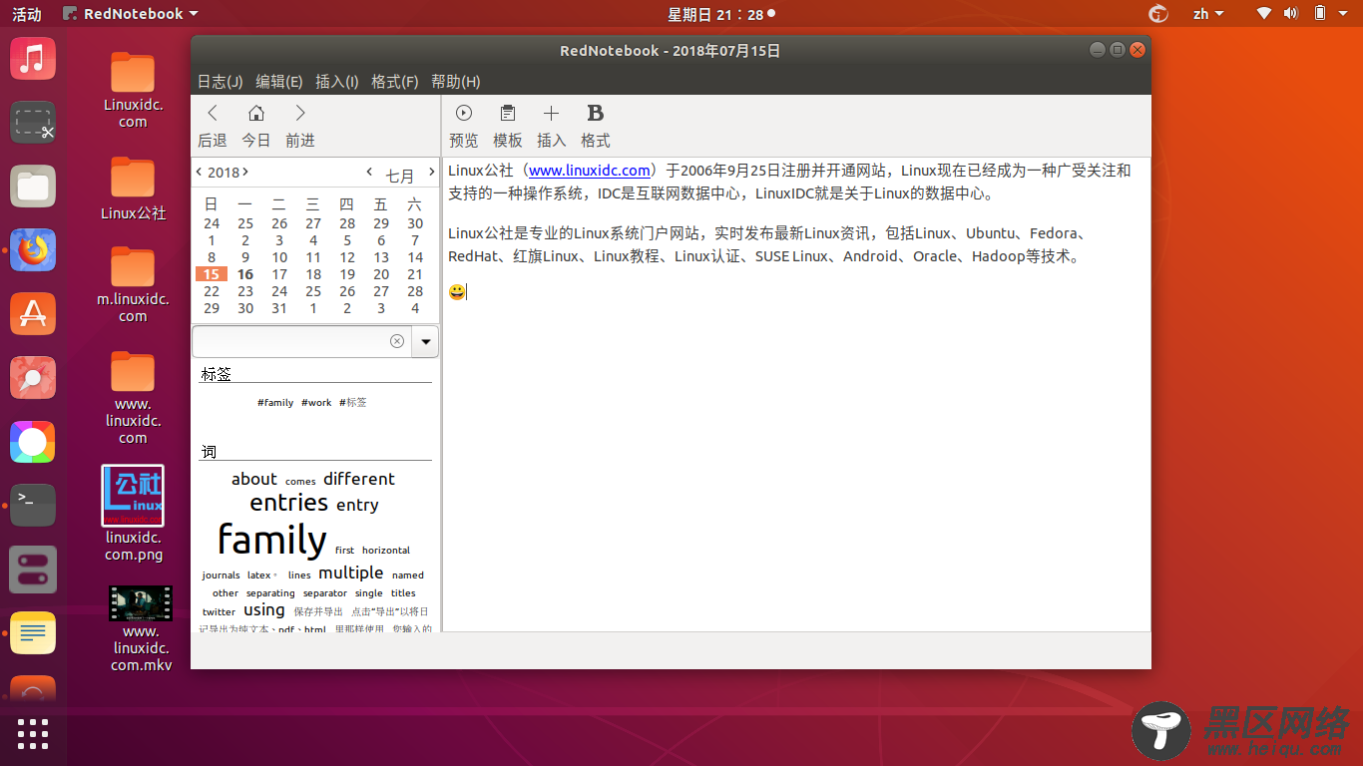Select July 15 highlighted date

click(212, 274)
